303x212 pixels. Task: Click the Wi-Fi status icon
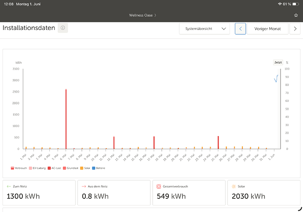tap(280, 4)
